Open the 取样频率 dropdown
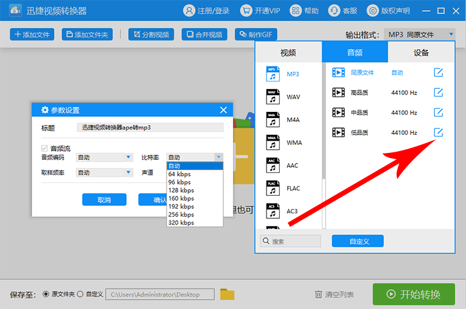Screen dimensions: 466x309 click(104, 172)
